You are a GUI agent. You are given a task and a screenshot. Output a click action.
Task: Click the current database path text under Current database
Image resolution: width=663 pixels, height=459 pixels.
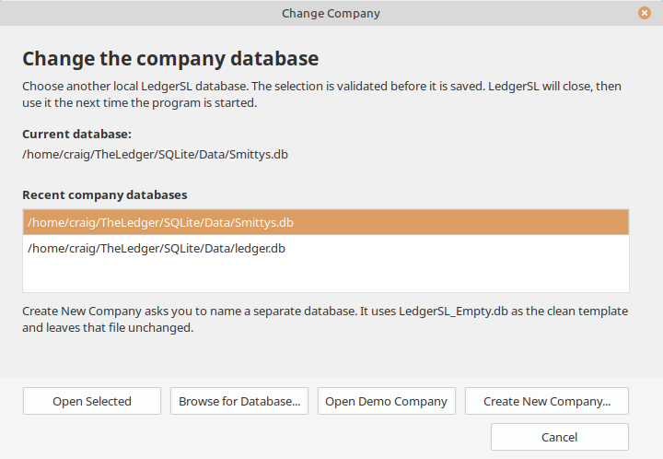pyautogui.click(x=155, y=155)
